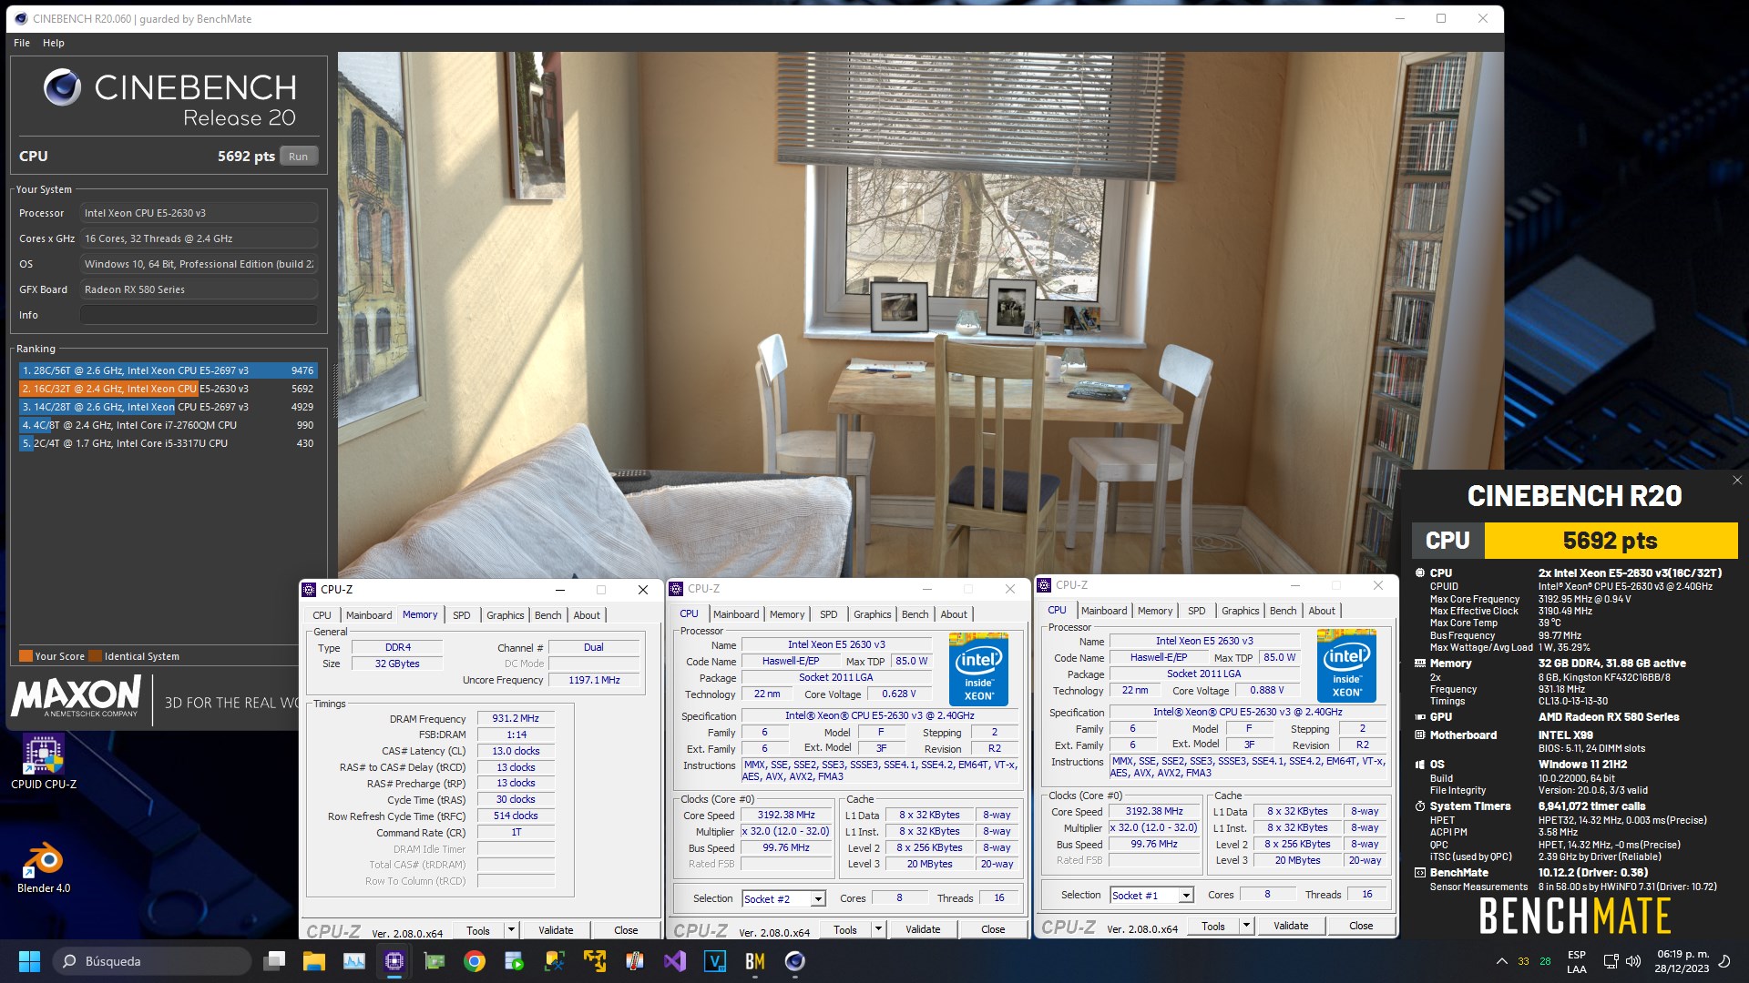Image resolution: width=1749 pixels, height=983 pixels.
Task: Open the performance monitor graph taskbar icon
Action: click(x=354, y=961)
